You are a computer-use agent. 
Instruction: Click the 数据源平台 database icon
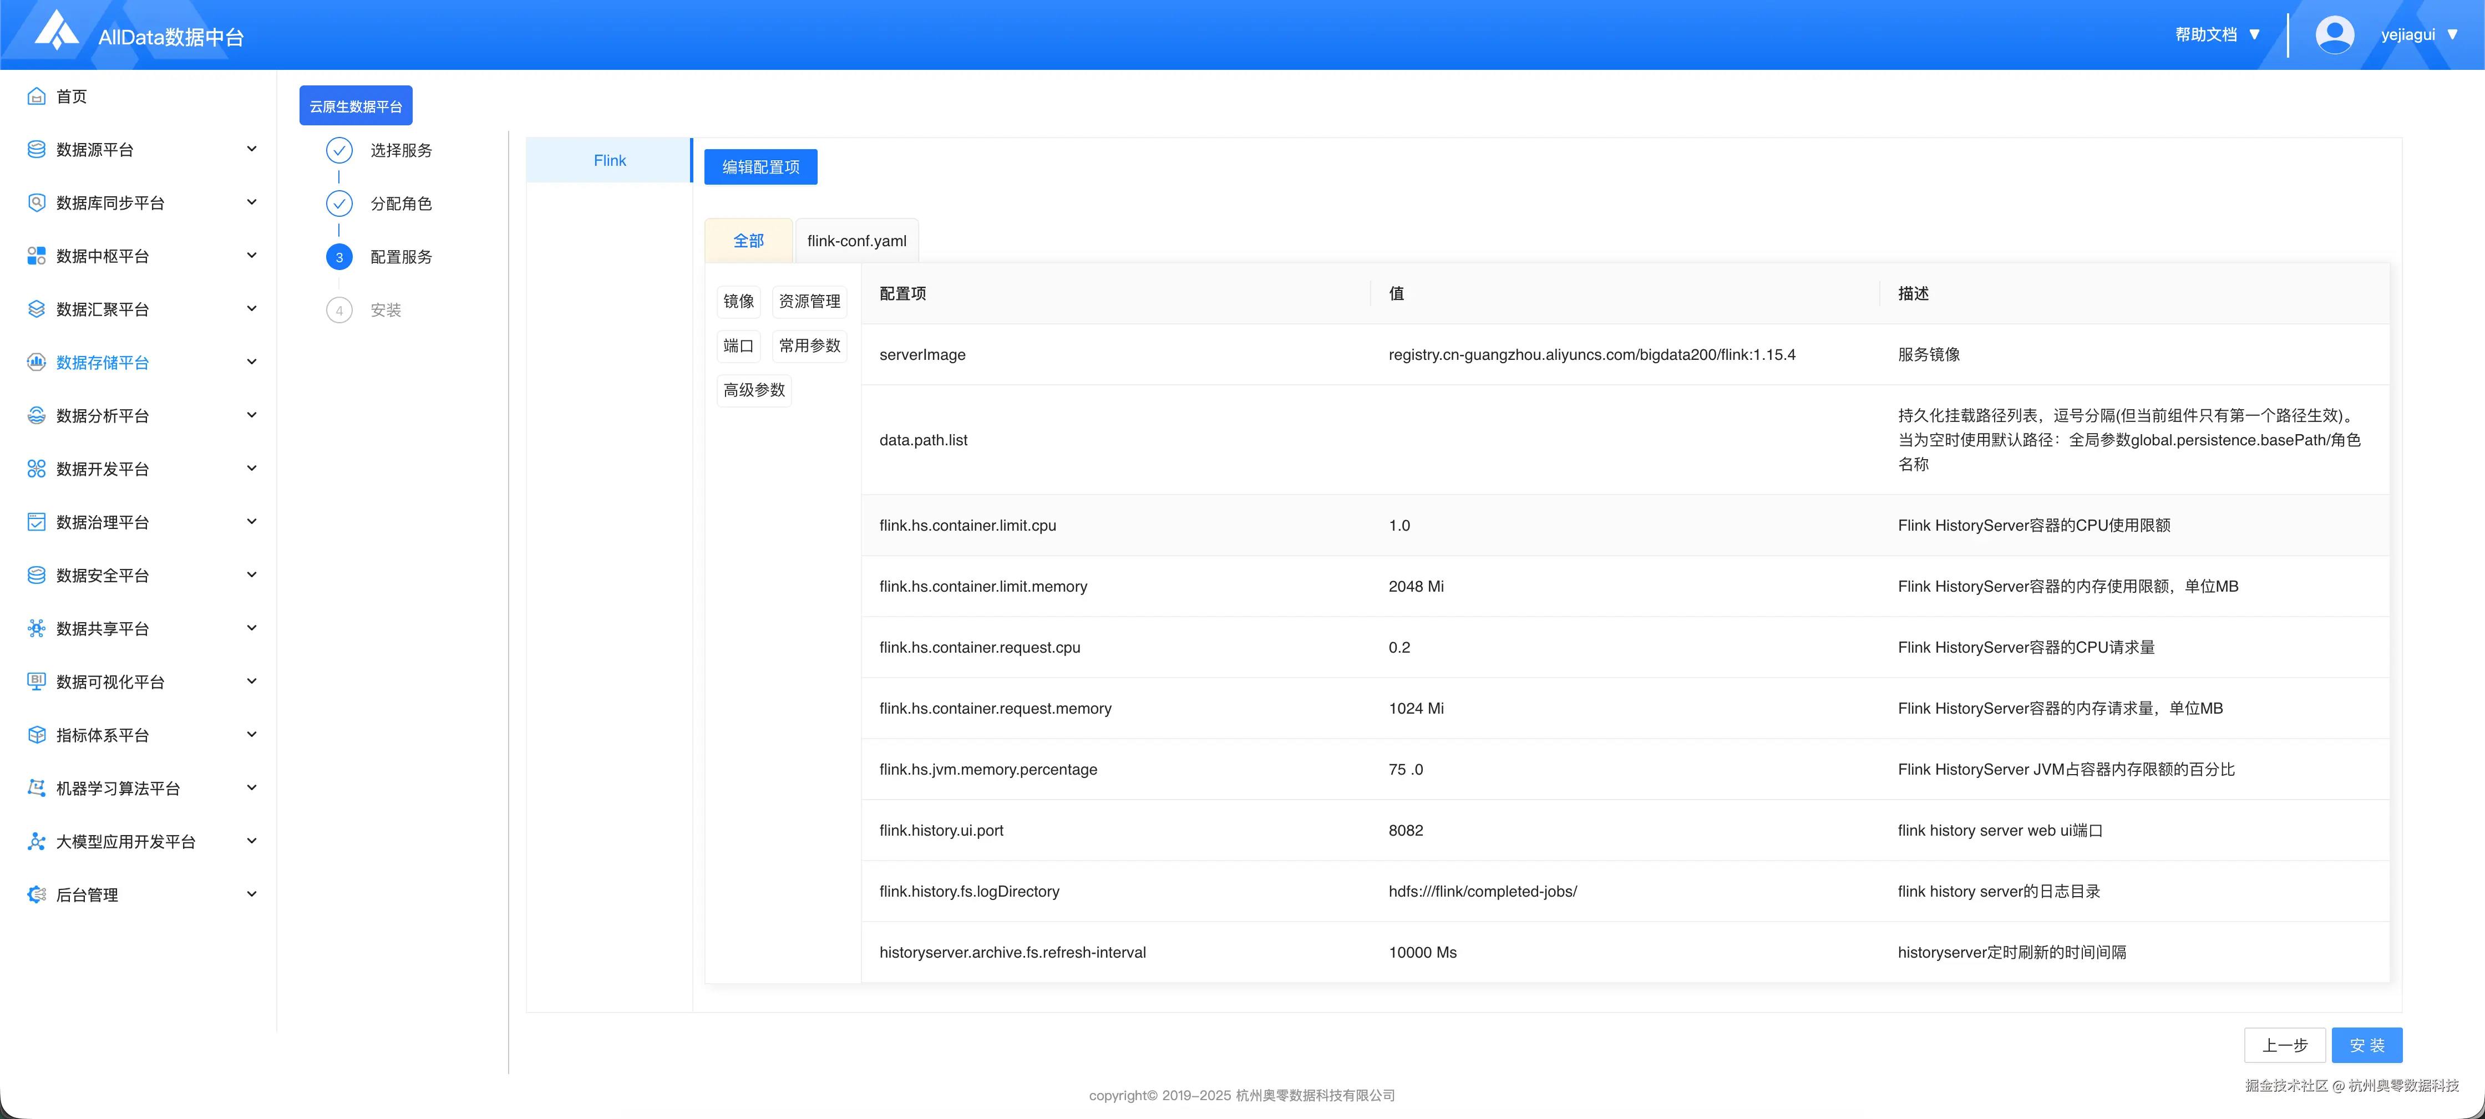click(37, 150)
